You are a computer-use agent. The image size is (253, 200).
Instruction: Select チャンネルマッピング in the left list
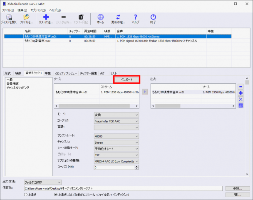coord(18,88)
